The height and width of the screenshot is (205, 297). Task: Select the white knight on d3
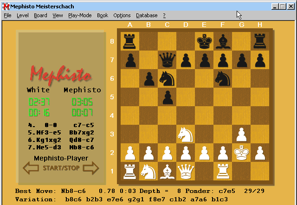(186, 134)
